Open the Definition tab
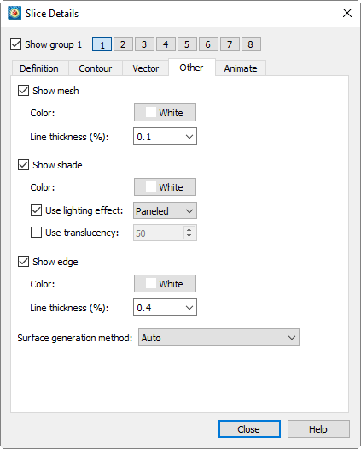The width and height of the screenshot is (361, 449). [39, 68]
